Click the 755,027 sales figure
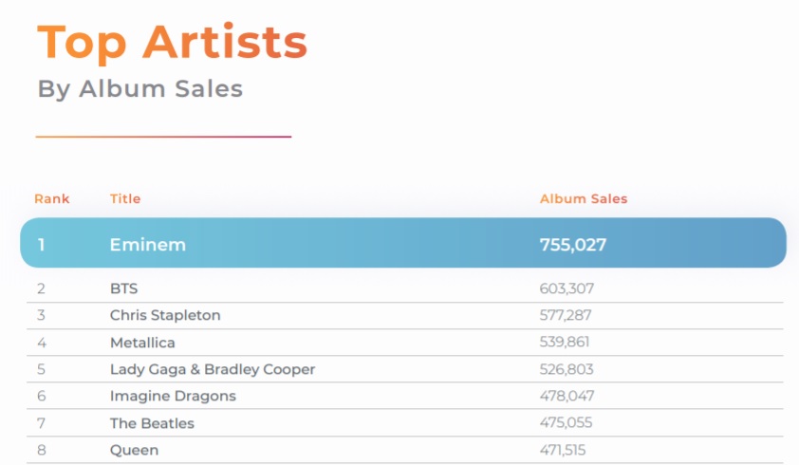This screenshot has width=799, height=465. click(573, 245)
